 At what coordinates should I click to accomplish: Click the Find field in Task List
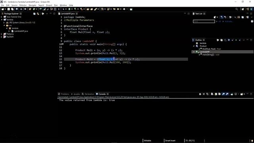[x=204, y=21]
